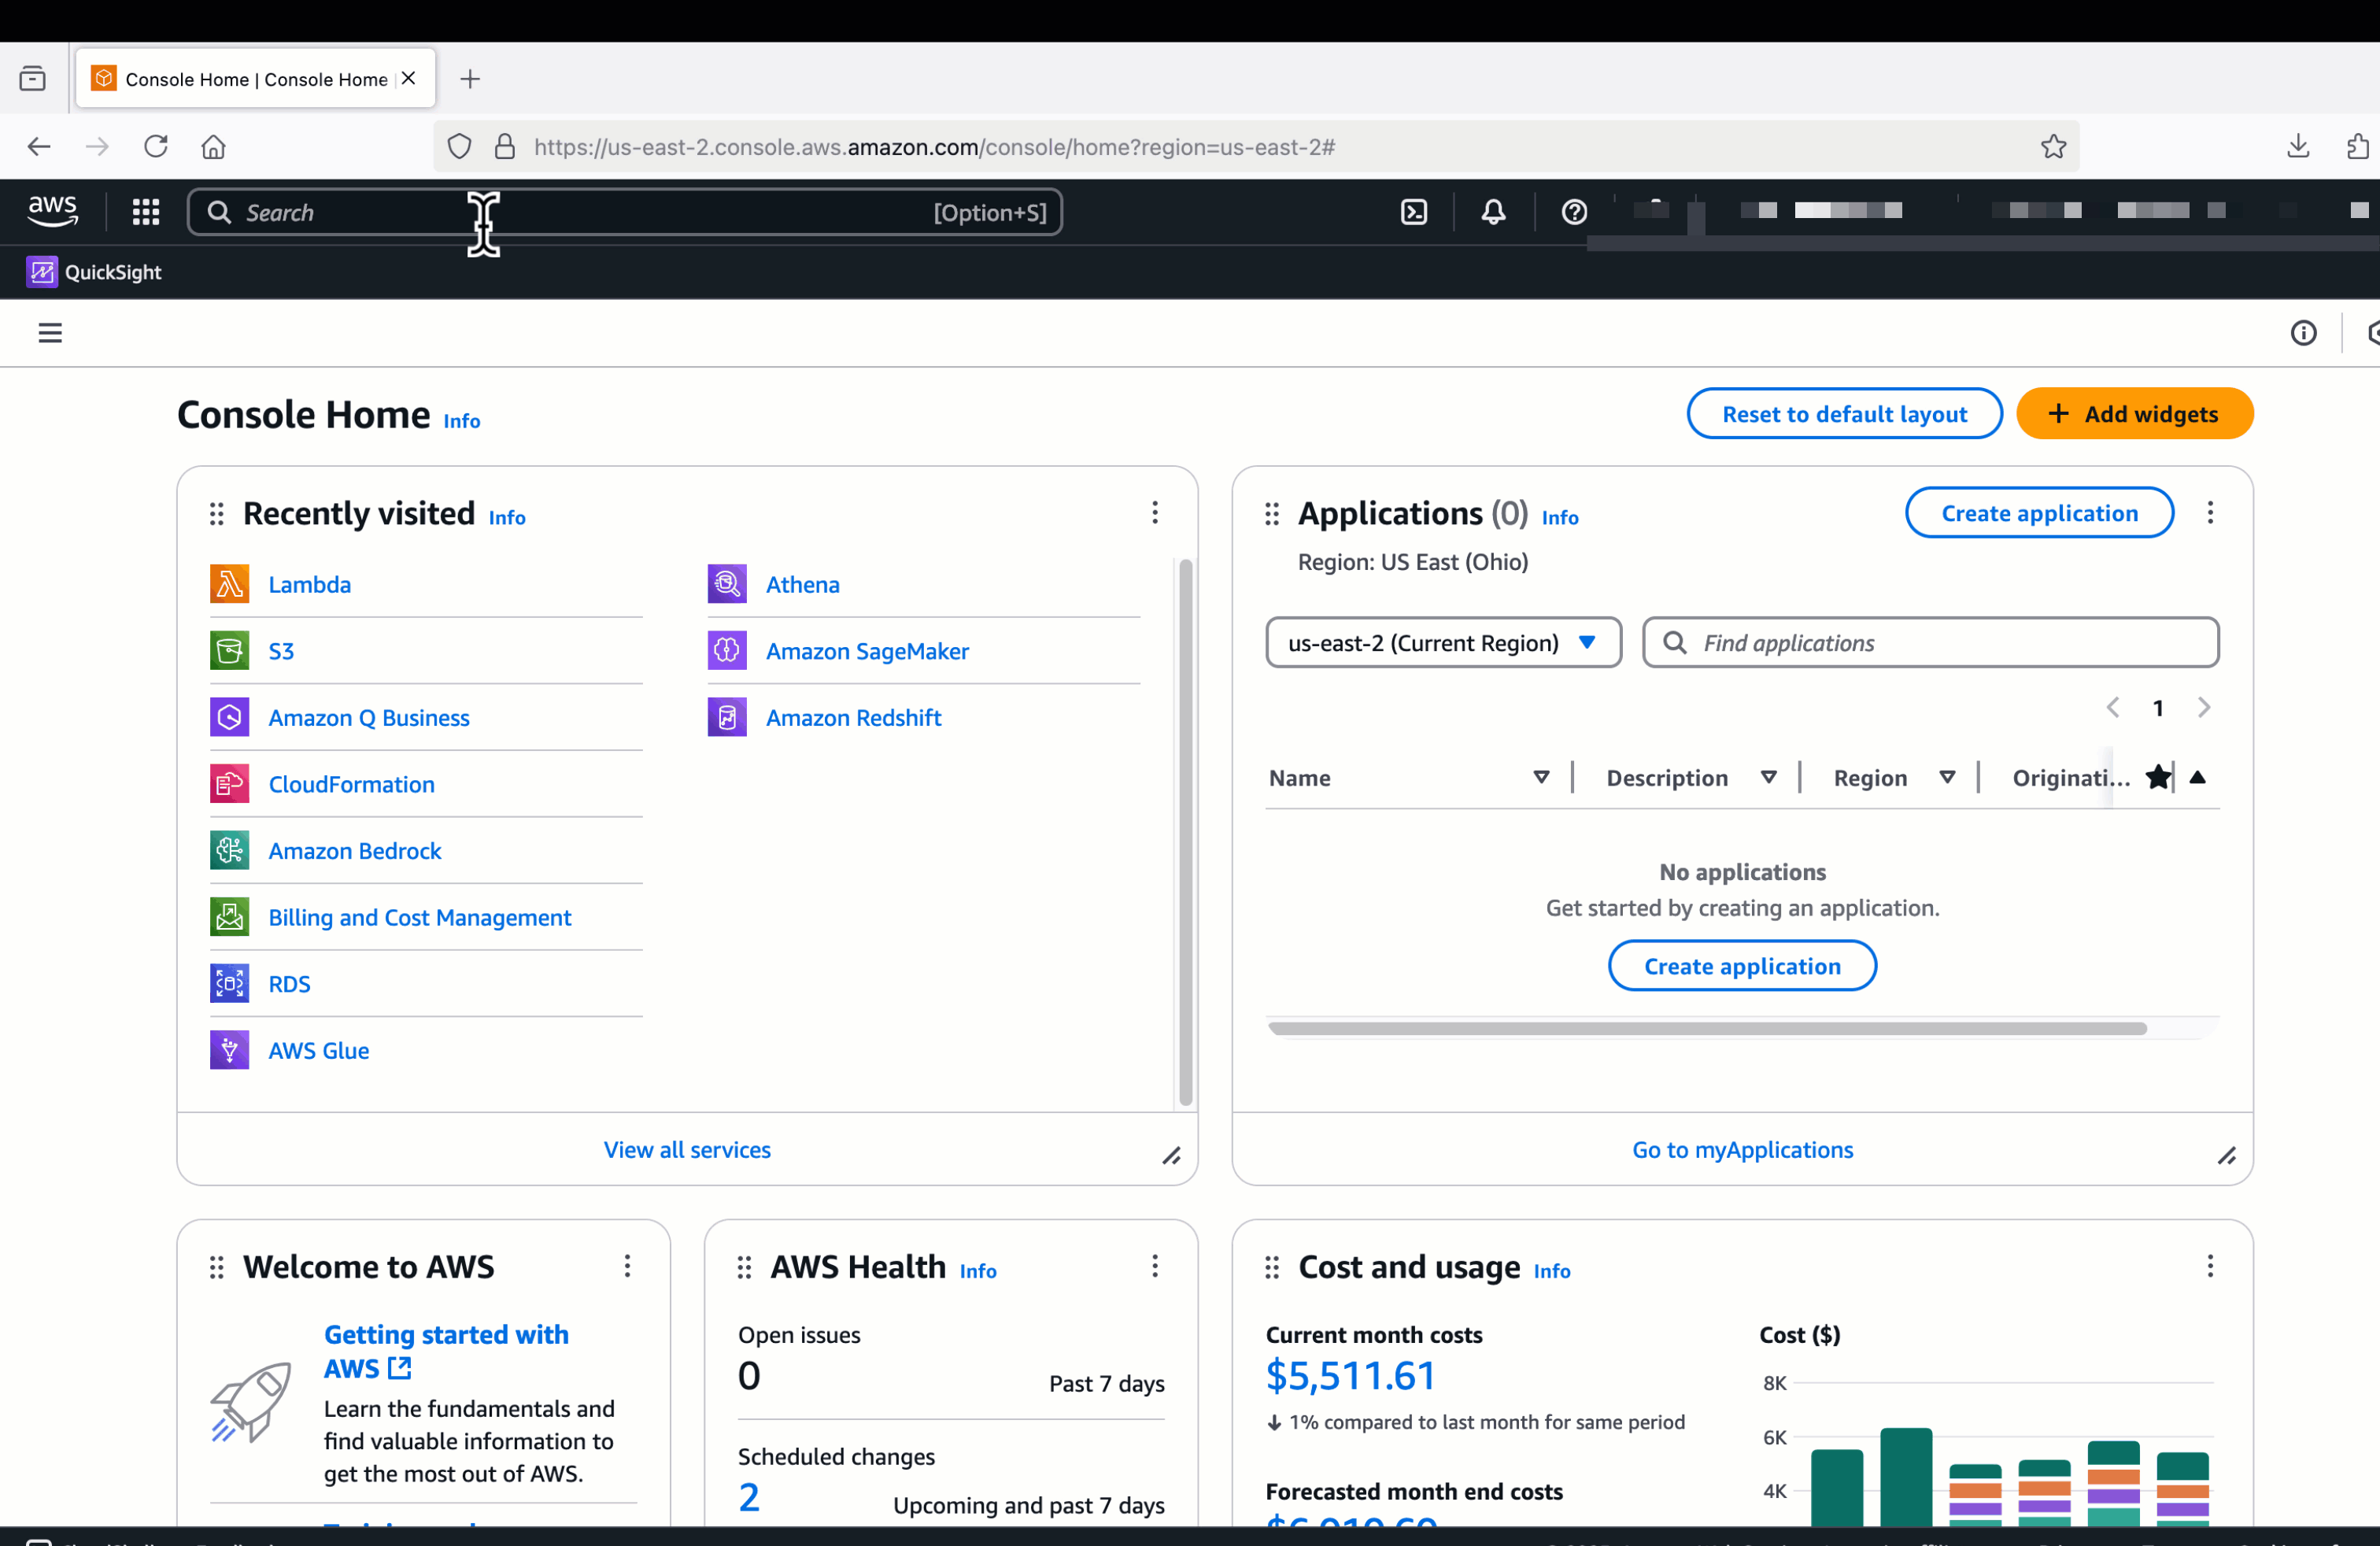Viewport: 2380px width, 1546px height.
Task: Open the View all services link
Action: click(x=687, y=1150)
